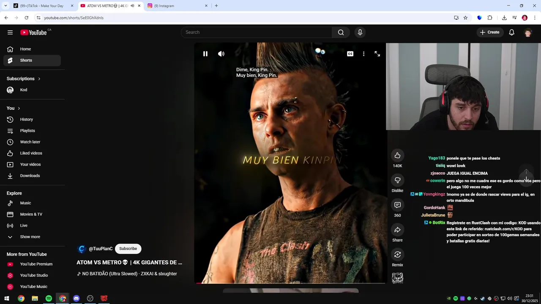The height and width of the screenshot is (304, 541).
Task: Click the address bar URL
Action: click(x=74, y=18)
